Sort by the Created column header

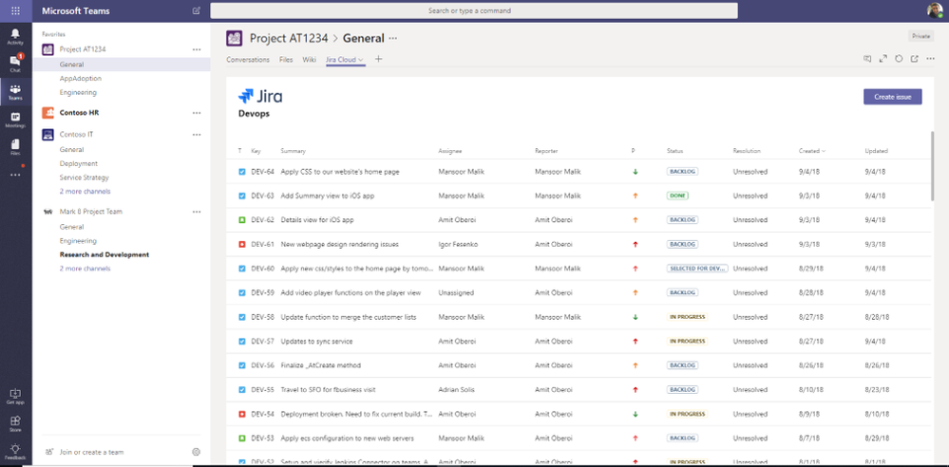811,151
